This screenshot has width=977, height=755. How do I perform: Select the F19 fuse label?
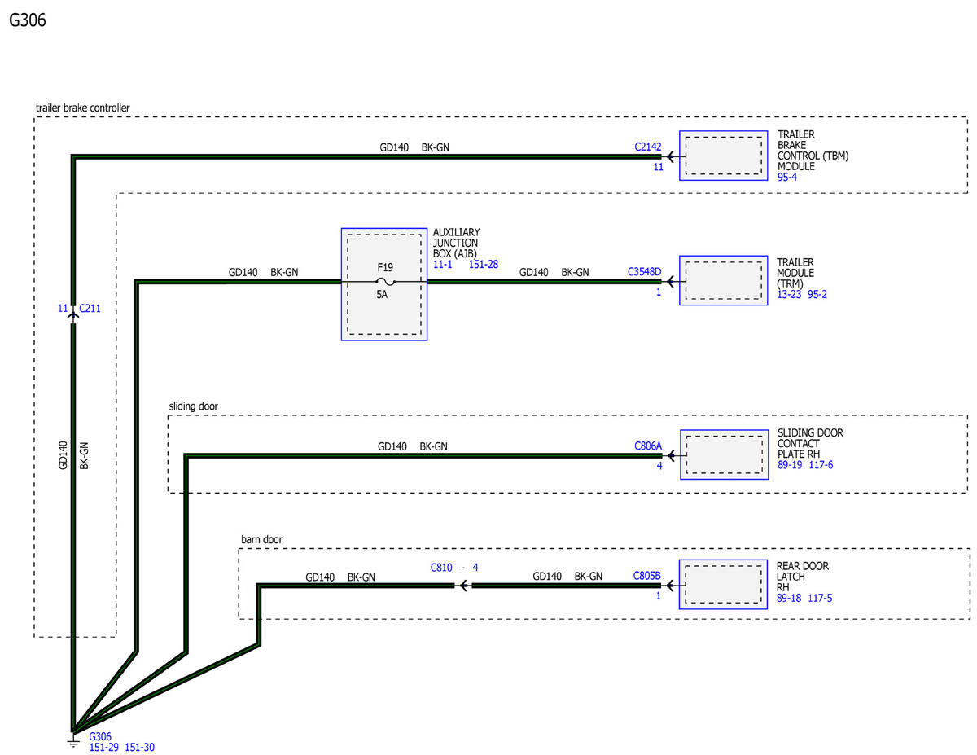pos(385,266)
